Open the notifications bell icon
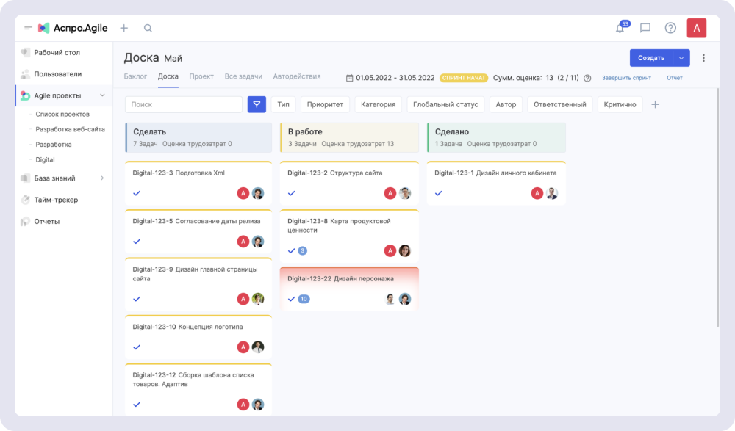The image size is (735, 431). [620, 29]
